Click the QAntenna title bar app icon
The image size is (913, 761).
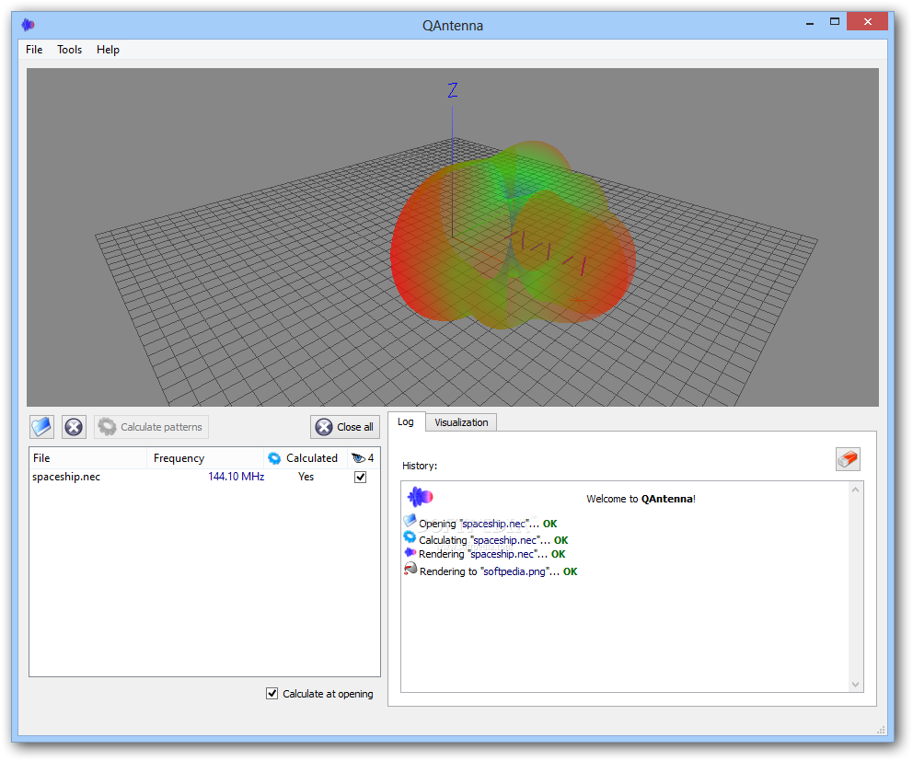tap(28, 25)
